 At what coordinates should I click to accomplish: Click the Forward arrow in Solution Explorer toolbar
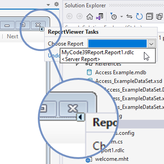point(79,16)
